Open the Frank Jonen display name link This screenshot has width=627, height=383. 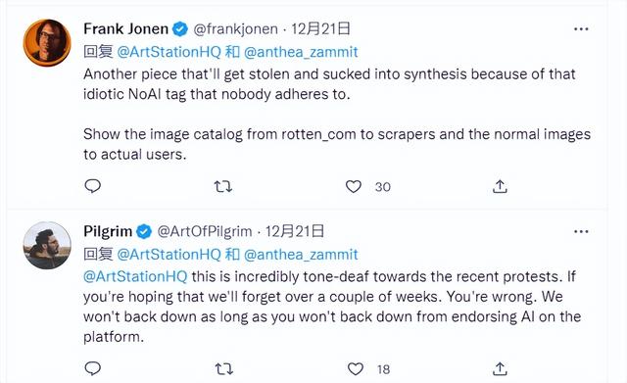[x=126, y=28]
